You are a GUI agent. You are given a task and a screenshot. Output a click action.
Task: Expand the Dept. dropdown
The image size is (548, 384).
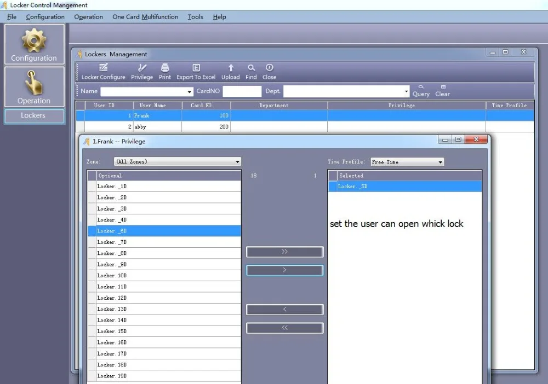point(406,91)
